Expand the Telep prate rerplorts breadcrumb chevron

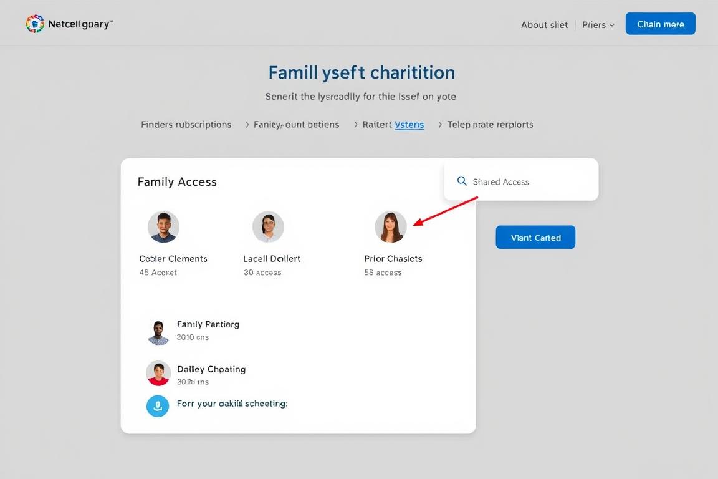tap(441, 125)
